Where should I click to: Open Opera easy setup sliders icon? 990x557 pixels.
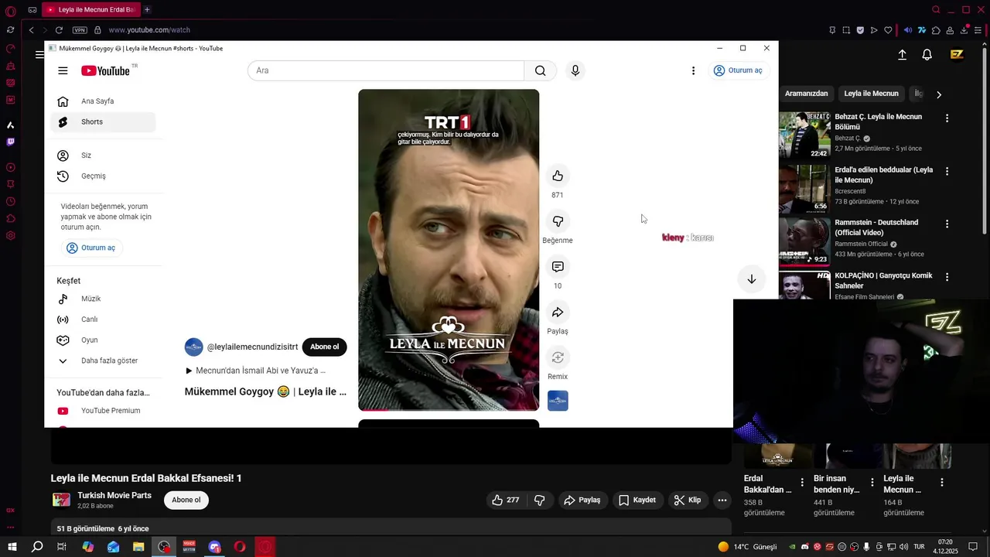coord(978,30)
